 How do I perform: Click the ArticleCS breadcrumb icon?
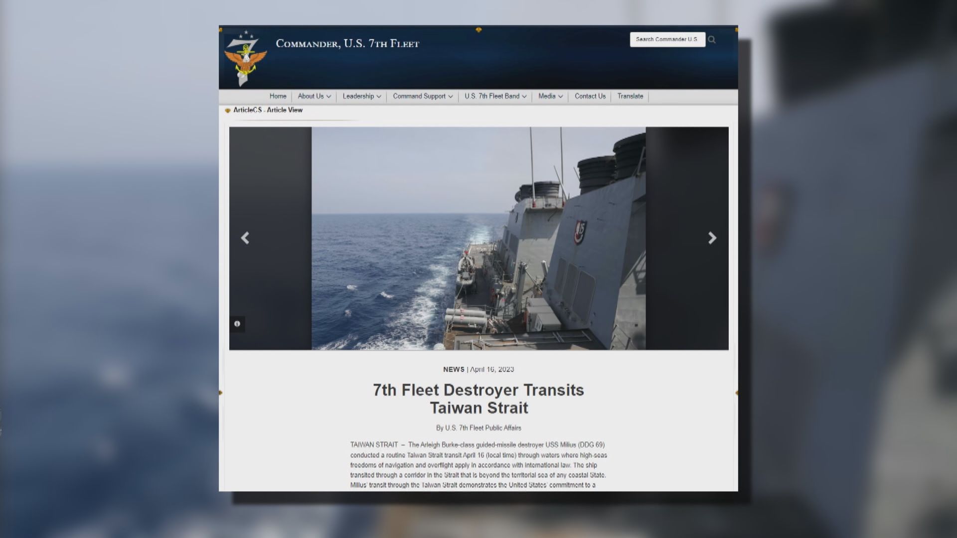point(228,110)
